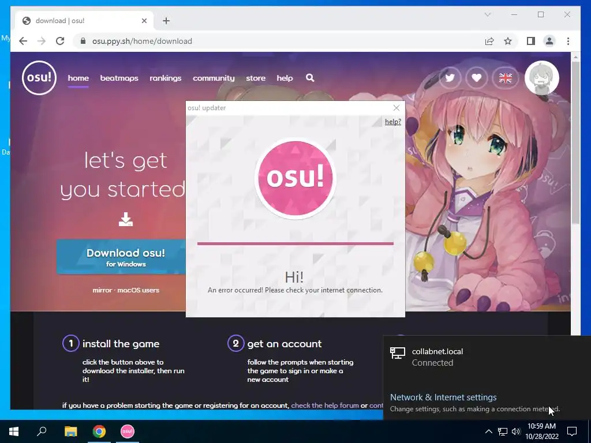The height and width of the screenshot is (443, 591).
Task: Open the clock showing 10:59 AM
Action: pyautogui.click(x=541, y=431)
